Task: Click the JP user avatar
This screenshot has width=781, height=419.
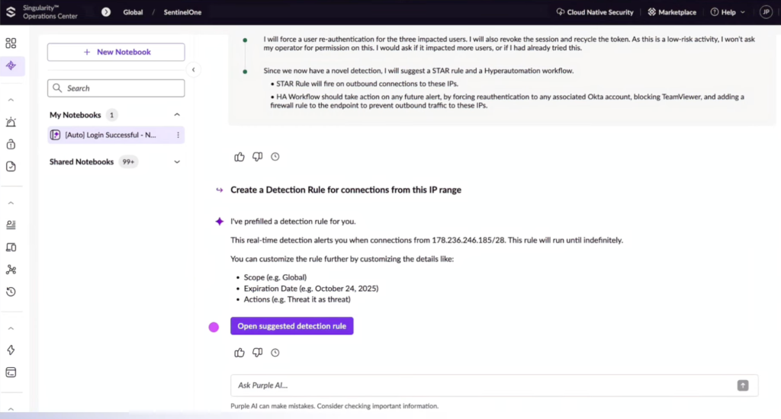Action: tap(766, 12)
